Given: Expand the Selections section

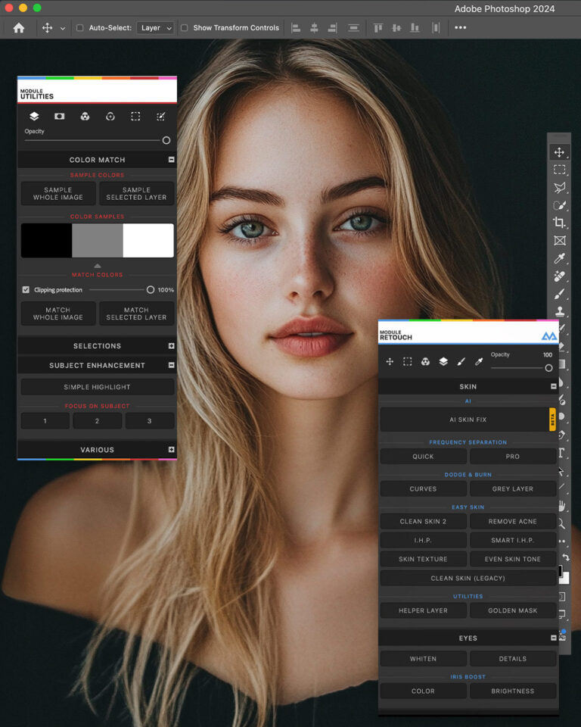Looking at the screenshot, I should [172, 346].
